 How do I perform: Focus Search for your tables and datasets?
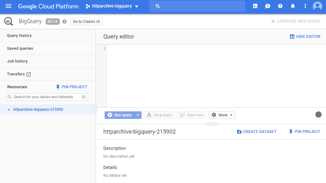tap(47, 97)
